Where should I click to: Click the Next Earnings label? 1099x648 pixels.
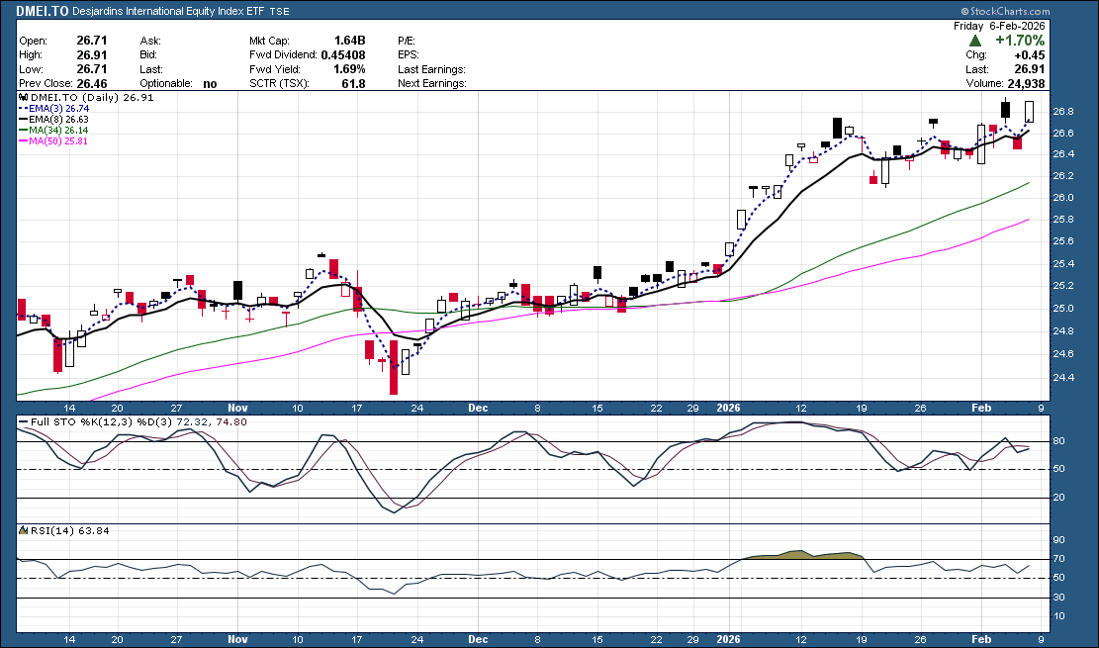[x=431, y=83]
